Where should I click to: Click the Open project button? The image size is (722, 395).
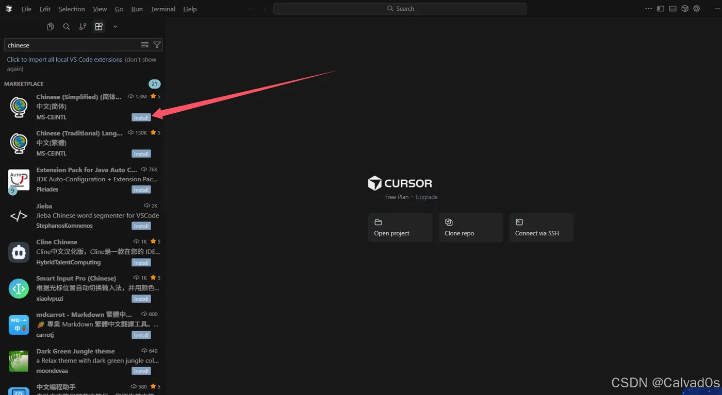(x=400, y=227)
